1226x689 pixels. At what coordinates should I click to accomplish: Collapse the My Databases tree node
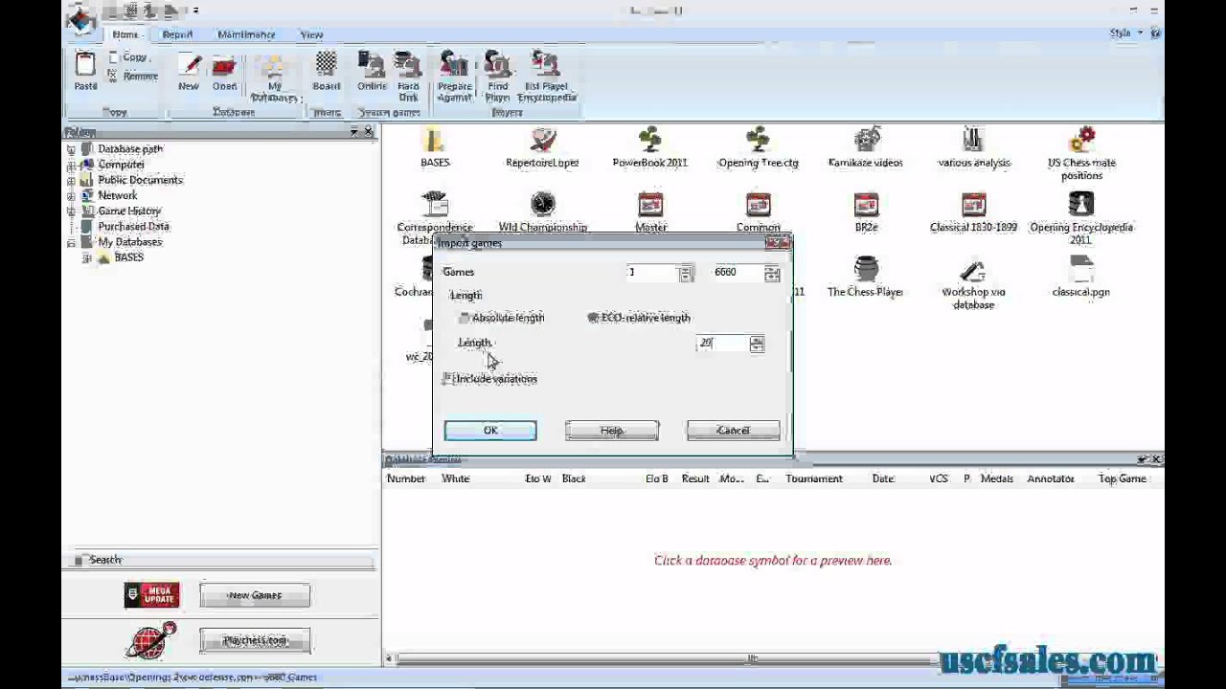tap(71, 242)
